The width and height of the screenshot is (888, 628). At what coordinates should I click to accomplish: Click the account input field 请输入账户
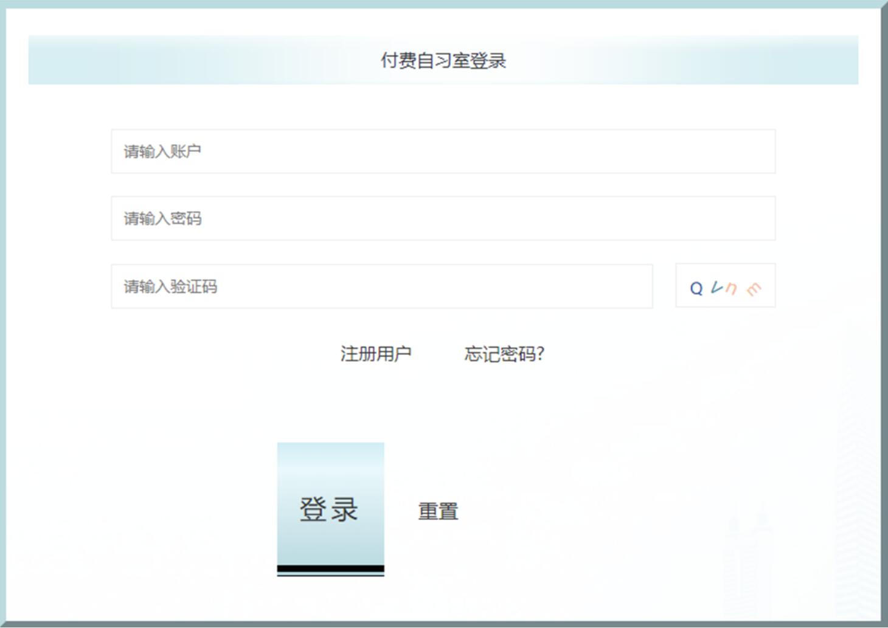pos(443,151)
